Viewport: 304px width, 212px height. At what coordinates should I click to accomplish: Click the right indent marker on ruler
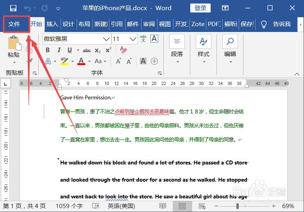click(x=247, y=86)
